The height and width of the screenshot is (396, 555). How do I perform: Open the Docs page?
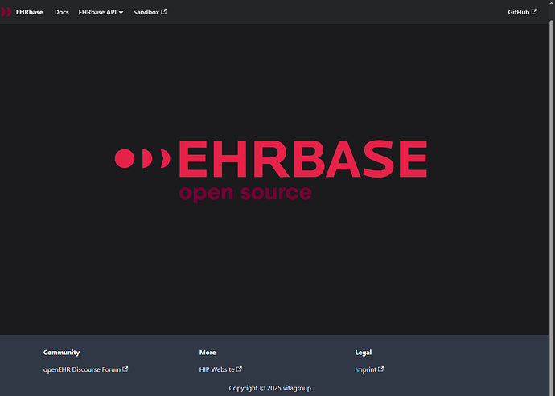tap(61, 12)
